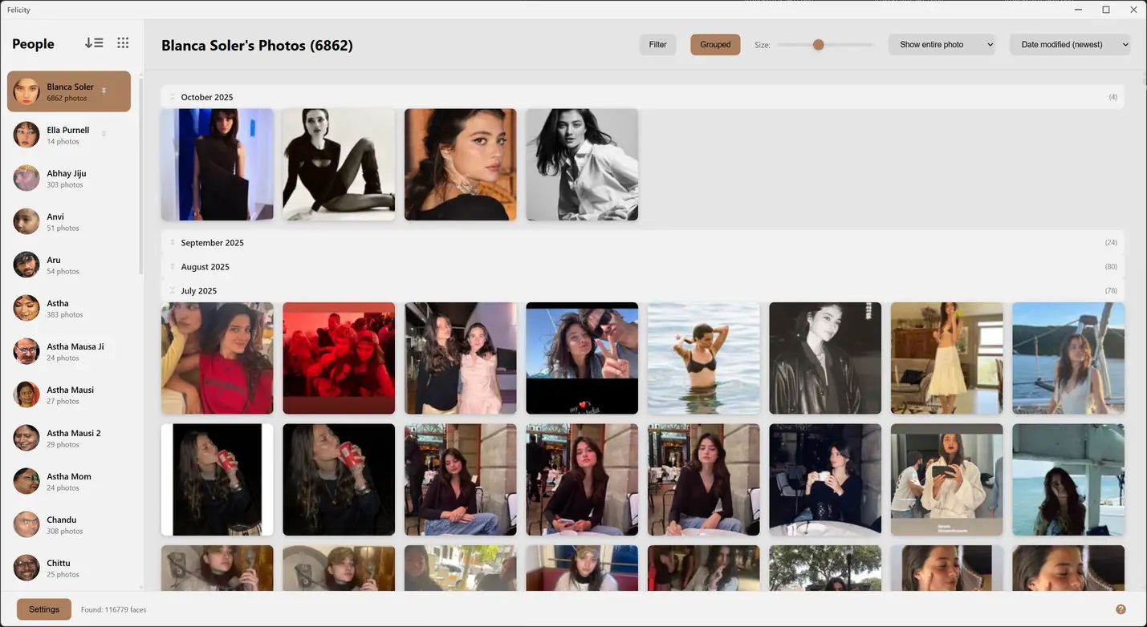Screen dimensions: 1147x627
Task: Minimize the Felicity window
Action: coord(1077,10)
